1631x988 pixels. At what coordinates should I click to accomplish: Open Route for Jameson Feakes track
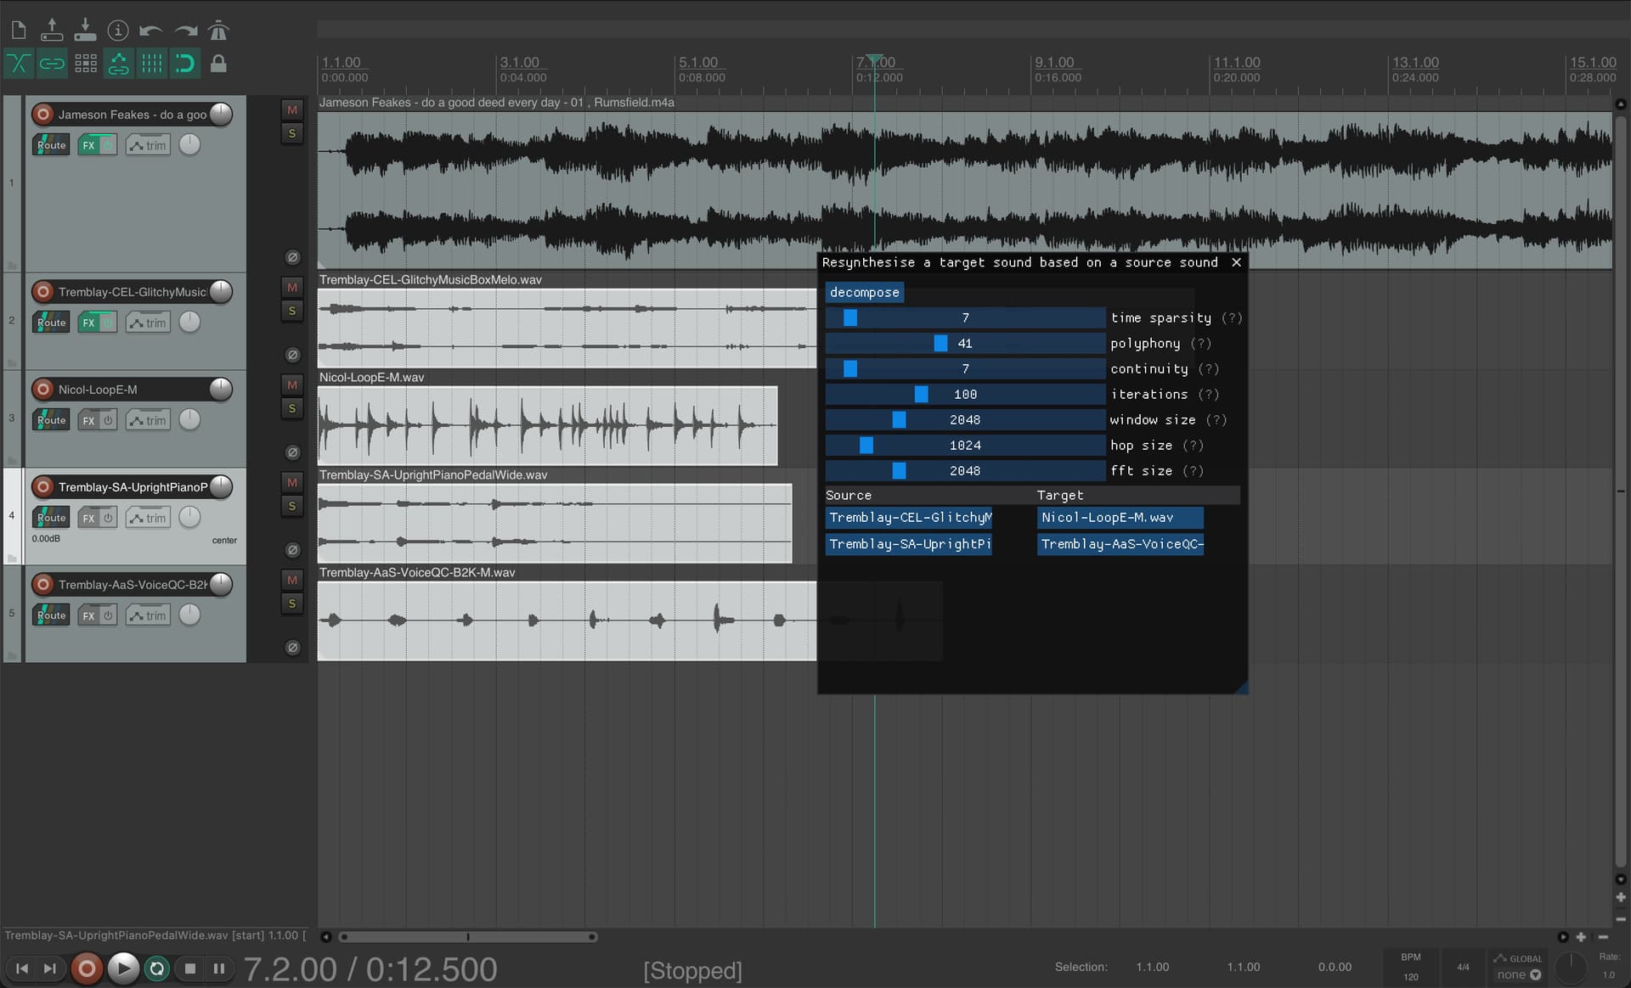[51, 145]
